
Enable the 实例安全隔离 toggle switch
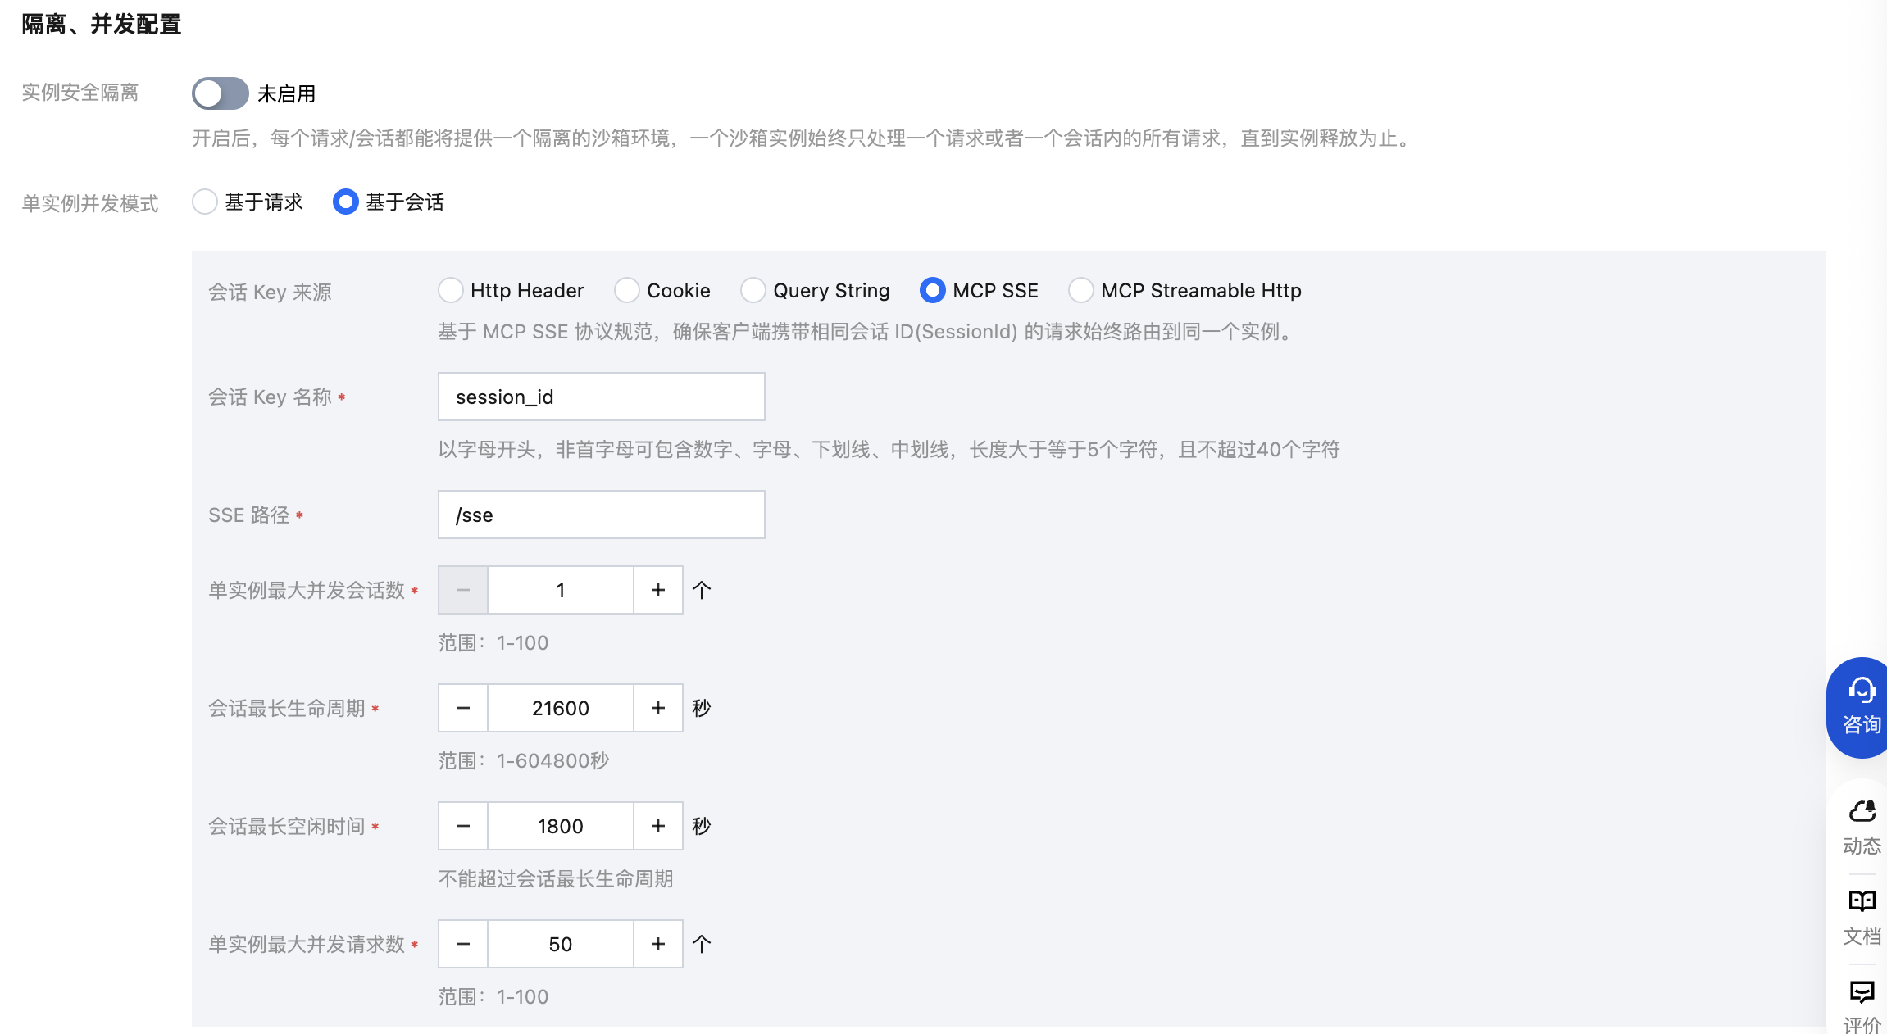(220, 93)
